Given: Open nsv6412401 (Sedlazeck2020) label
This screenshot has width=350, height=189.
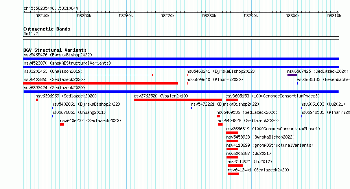Looking at the screenshot, I should (x=258, y=170).
